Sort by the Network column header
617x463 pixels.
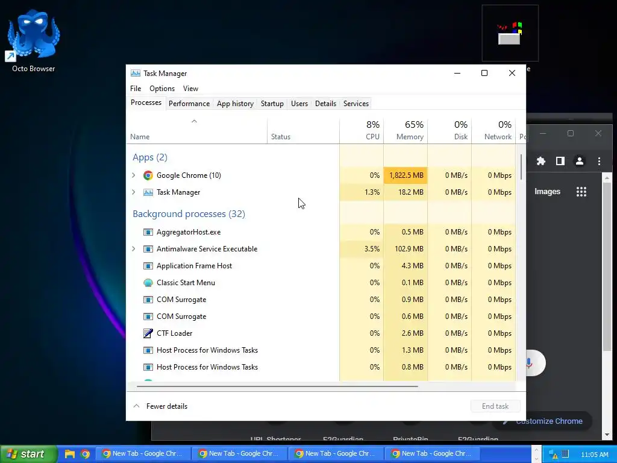point(493,131)
